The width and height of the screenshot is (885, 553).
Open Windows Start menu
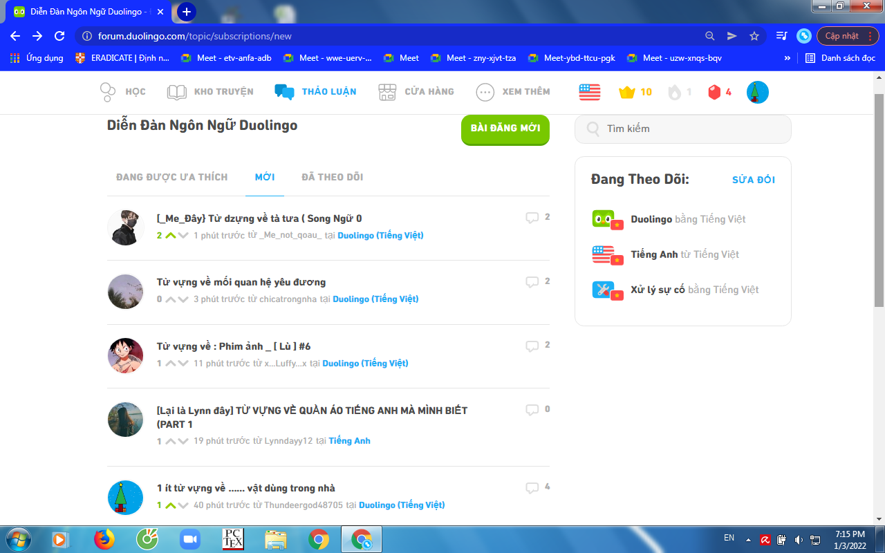18,539
